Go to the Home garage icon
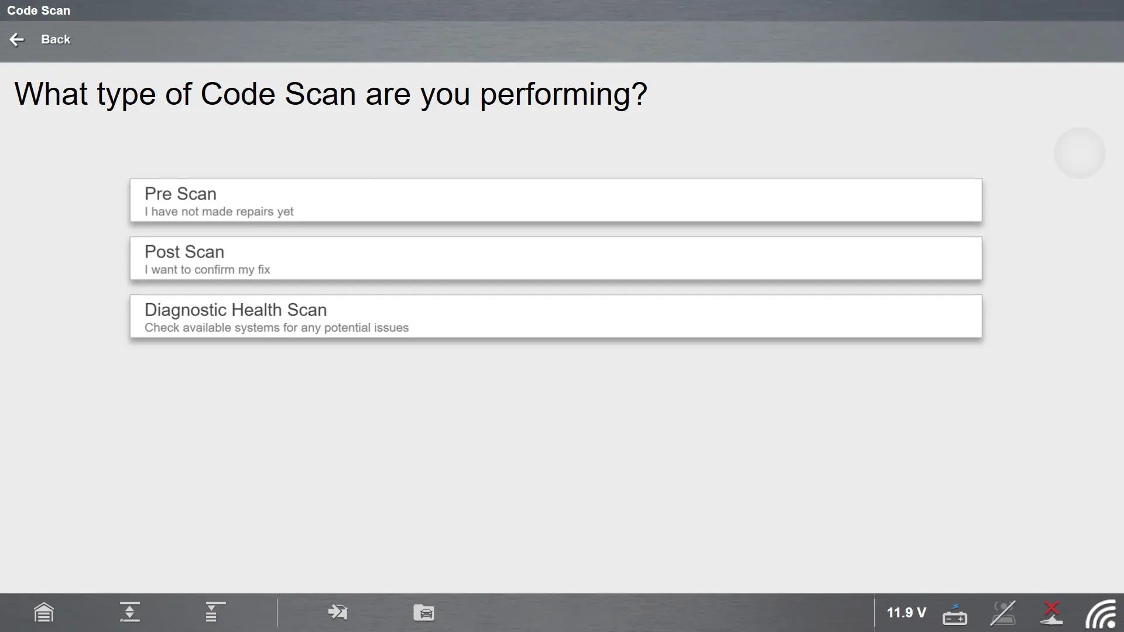The image size is (1124, 632). (x=44, y=613)
